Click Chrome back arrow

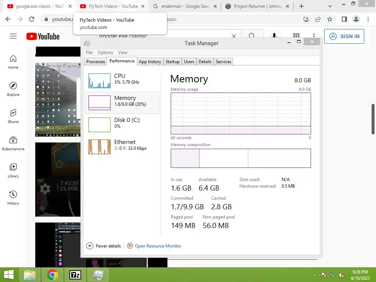coord(8,19)
